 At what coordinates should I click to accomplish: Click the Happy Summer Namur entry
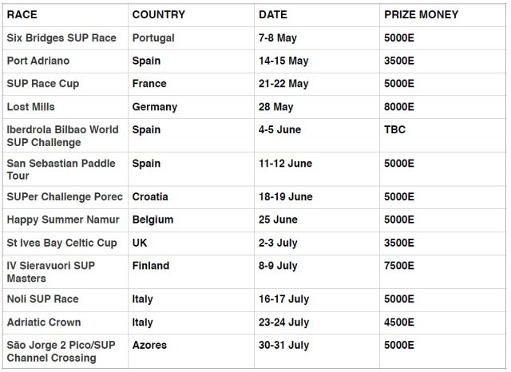pyautogui.click(x=63, y=220)
